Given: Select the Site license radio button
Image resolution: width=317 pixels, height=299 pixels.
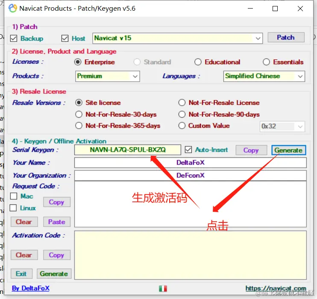Looking at the screenshot, I should [79, 103].
